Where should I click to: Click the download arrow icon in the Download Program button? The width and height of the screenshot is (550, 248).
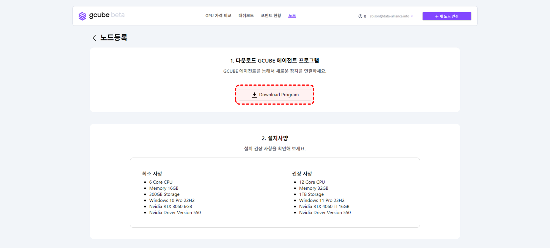(x=254, y=95)
